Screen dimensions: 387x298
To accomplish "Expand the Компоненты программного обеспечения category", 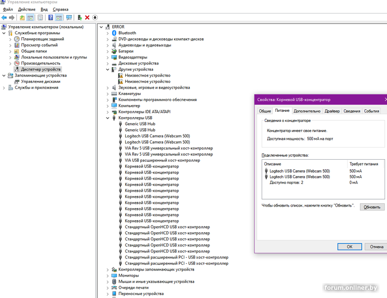I will (107, 100).
